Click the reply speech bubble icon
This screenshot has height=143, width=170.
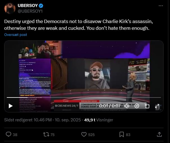coord(8,135)
